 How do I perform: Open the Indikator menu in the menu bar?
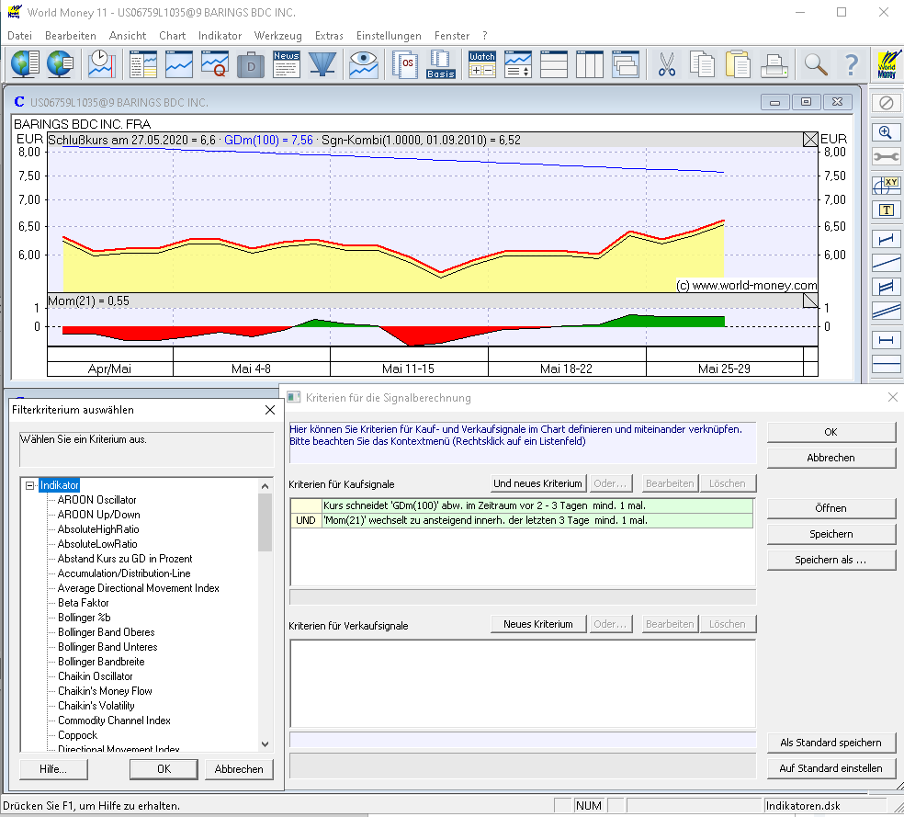click(x=220, y=36)
